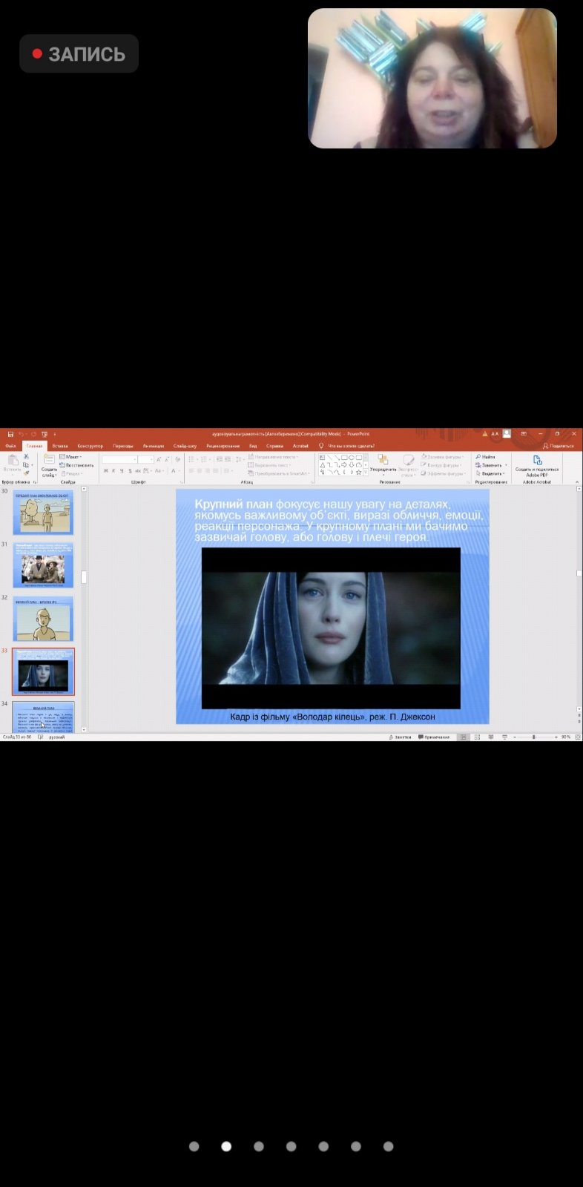Viewport: 583px width, 1187px height.
Task: Open the Файл menu tab
Action: (x=10, y=446)
